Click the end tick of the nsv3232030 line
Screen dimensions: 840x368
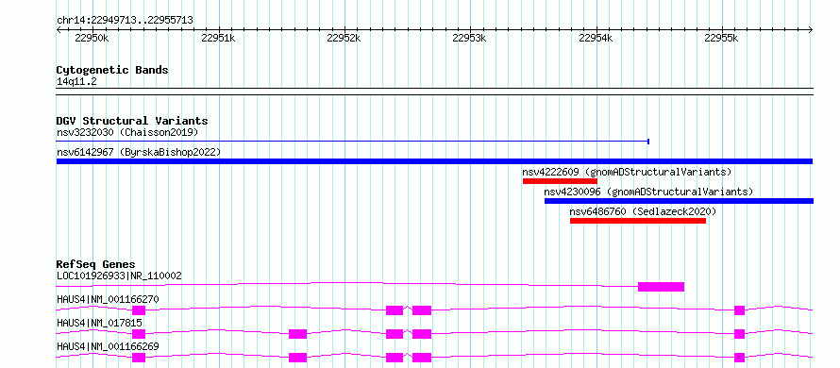pyautogui.click(x=648, y=142)
